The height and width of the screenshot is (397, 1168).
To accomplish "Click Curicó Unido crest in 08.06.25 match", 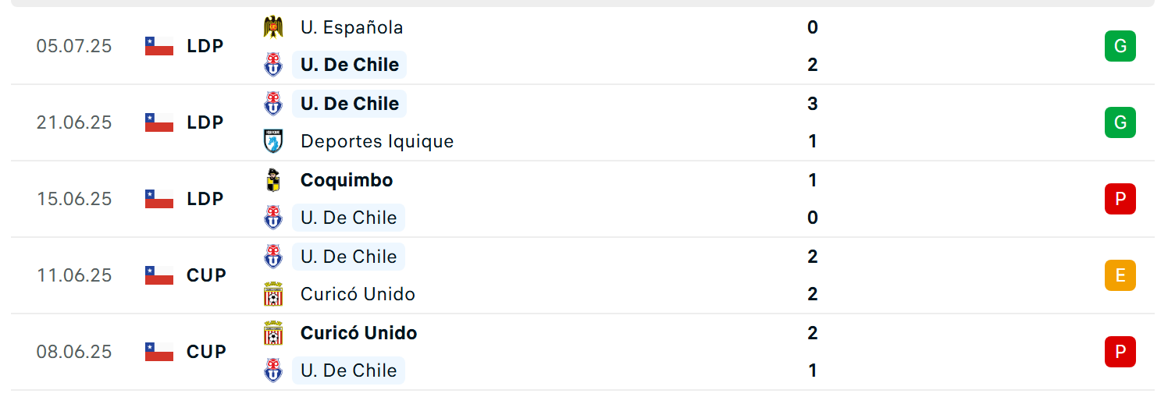I will [x=272, y=333].
